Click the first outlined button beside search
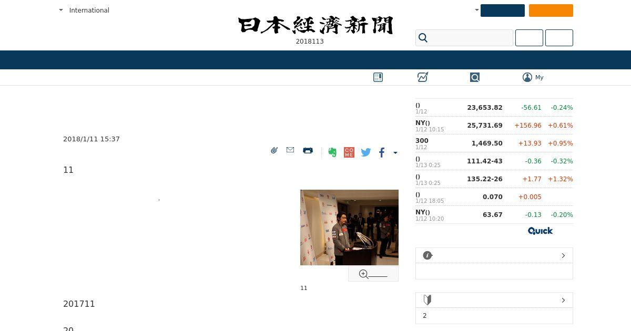 (529, 38)
